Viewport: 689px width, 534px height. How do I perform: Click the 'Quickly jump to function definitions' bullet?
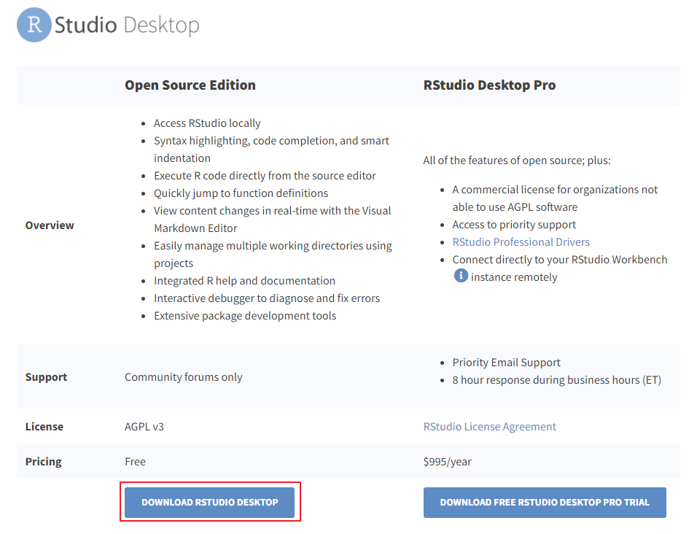click(x=241, y=193)
